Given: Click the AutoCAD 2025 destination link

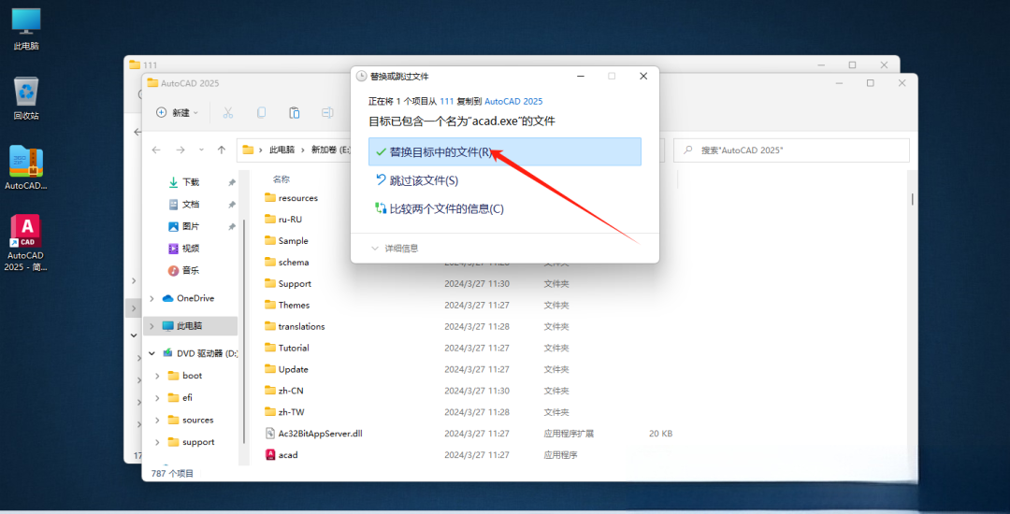Looking at the screenshot, I should (x=513, y=101).
